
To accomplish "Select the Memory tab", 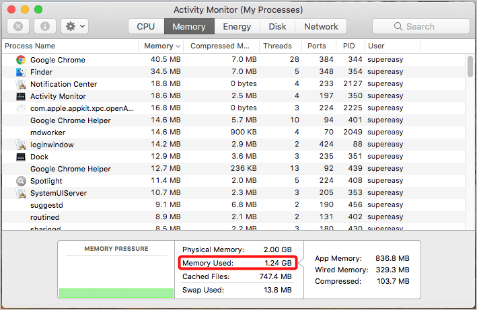I will click(189, 26).
